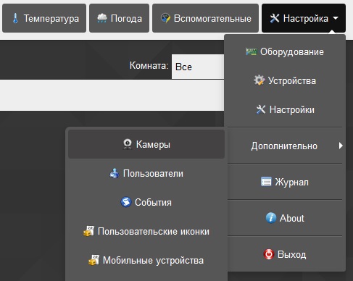Open the Журнал log entry
The height and width of the screenshot is (281, 353).
point(285,182)
